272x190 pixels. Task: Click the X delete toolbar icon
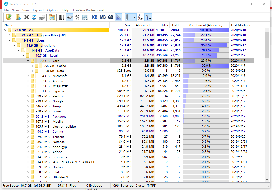26,17
